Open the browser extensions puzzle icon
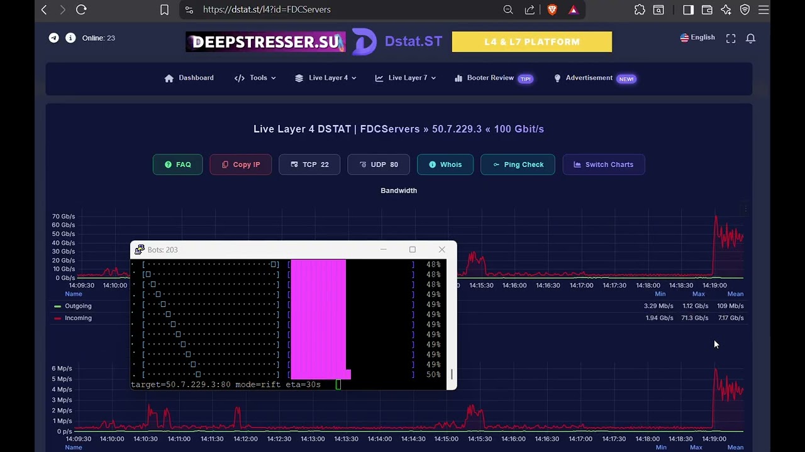Screen dimensions: 805x452 point(640,9)
